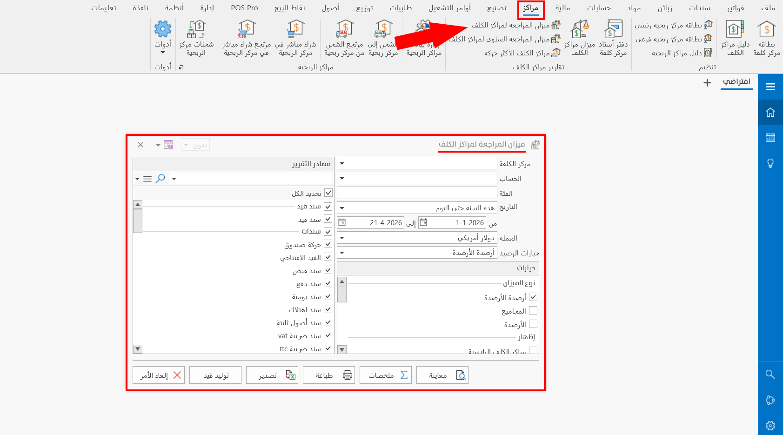Open أدوات gear dropdown in ribbon
The width and height of the screenshot is (783, 435).
[x=163, y=37]
